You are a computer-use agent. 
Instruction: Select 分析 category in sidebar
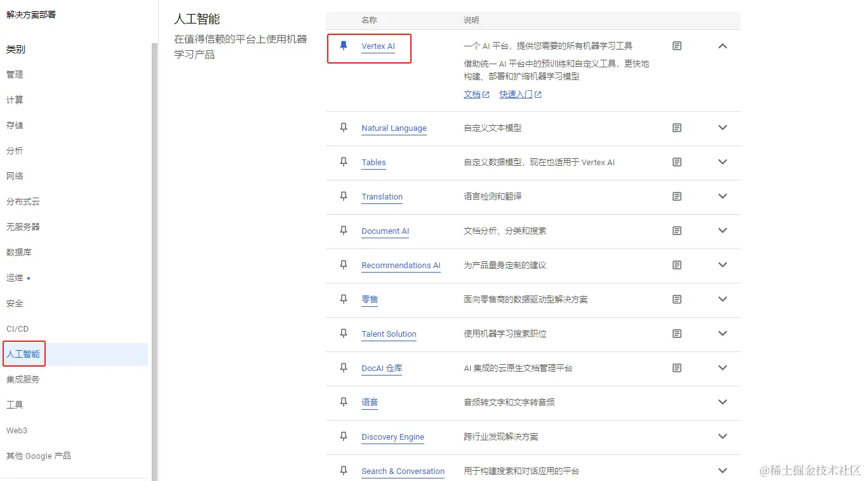click(15, 151)
